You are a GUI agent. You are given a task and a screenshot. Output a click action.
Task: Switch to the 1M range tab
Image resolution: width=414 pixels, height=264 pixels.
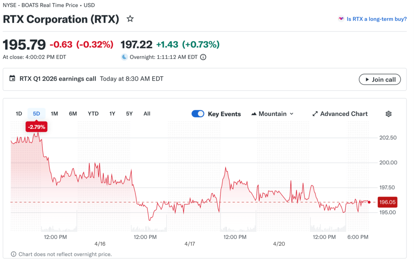pyautogui.click(x=55, y=114)
